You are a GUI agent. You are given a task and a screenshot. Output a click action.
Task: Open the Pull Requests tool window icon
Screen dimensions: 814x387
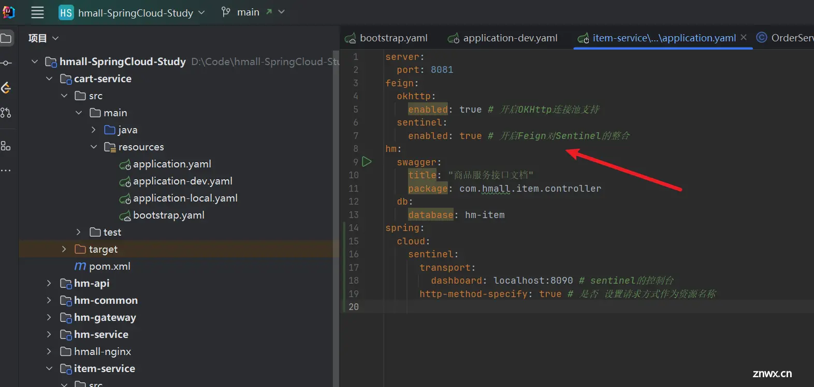[x=6, y=113]
